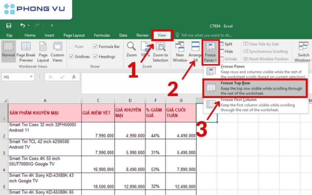Click cell 'Smart Tivi Coex 32 inch 32FH5000X'

[x=45, y=130]
